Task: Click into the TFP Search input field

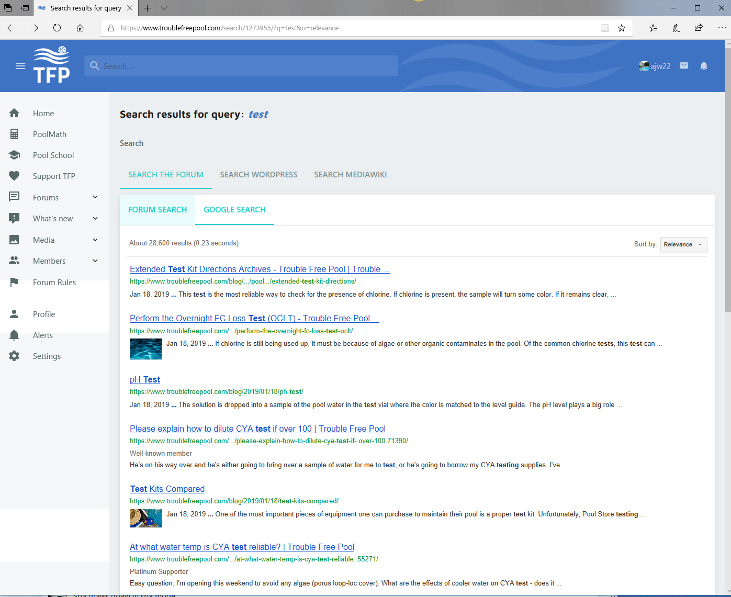Action: point(241,66)
